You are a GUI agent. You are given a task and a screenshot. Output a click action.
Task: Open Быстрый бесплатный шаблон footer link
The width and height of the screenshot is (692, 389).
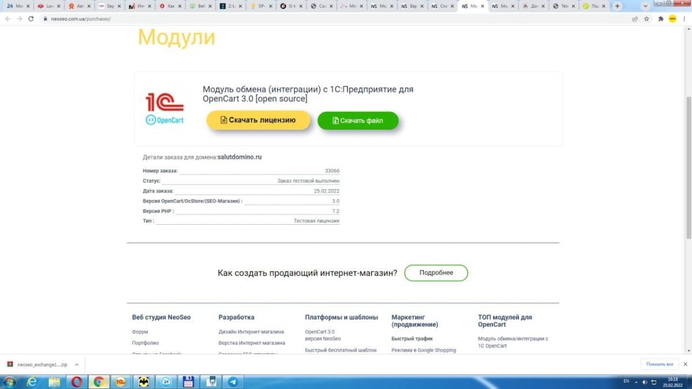341,350
